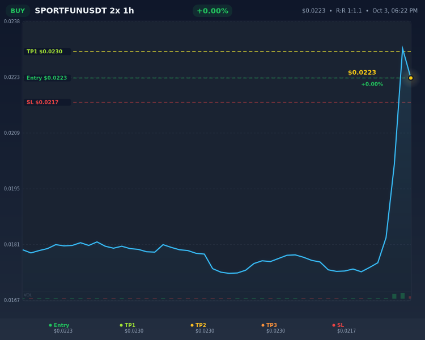
Task: Click the red SL legend dot
Action: [x=334, y=325]
